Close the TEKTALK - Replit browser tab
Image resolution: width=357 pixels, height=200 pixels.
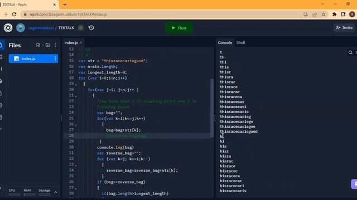click(55, 4)
